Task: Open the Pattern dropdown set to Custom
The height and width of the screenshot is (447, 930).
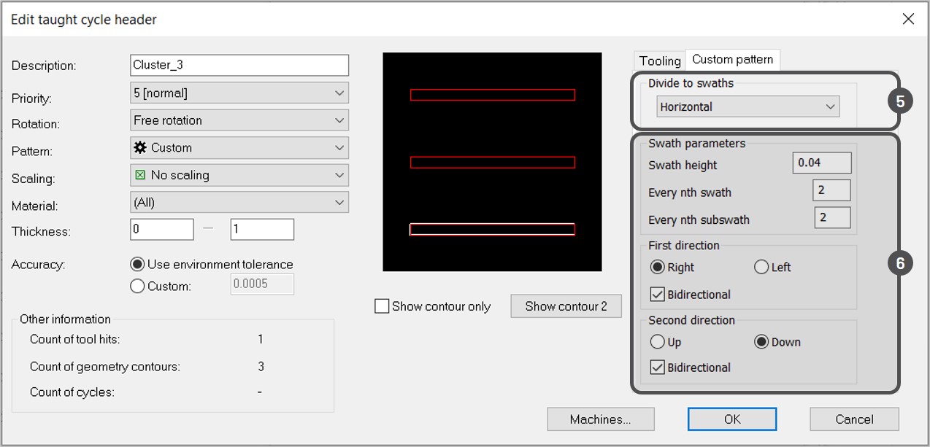Action: [x=239, y=148]
